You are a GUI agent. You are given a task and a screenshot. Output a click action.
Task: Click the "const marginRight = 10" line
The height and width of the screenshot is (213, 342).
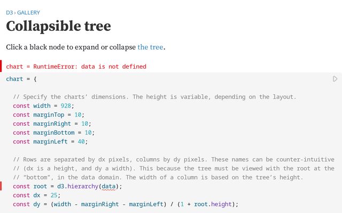[52, 124]
